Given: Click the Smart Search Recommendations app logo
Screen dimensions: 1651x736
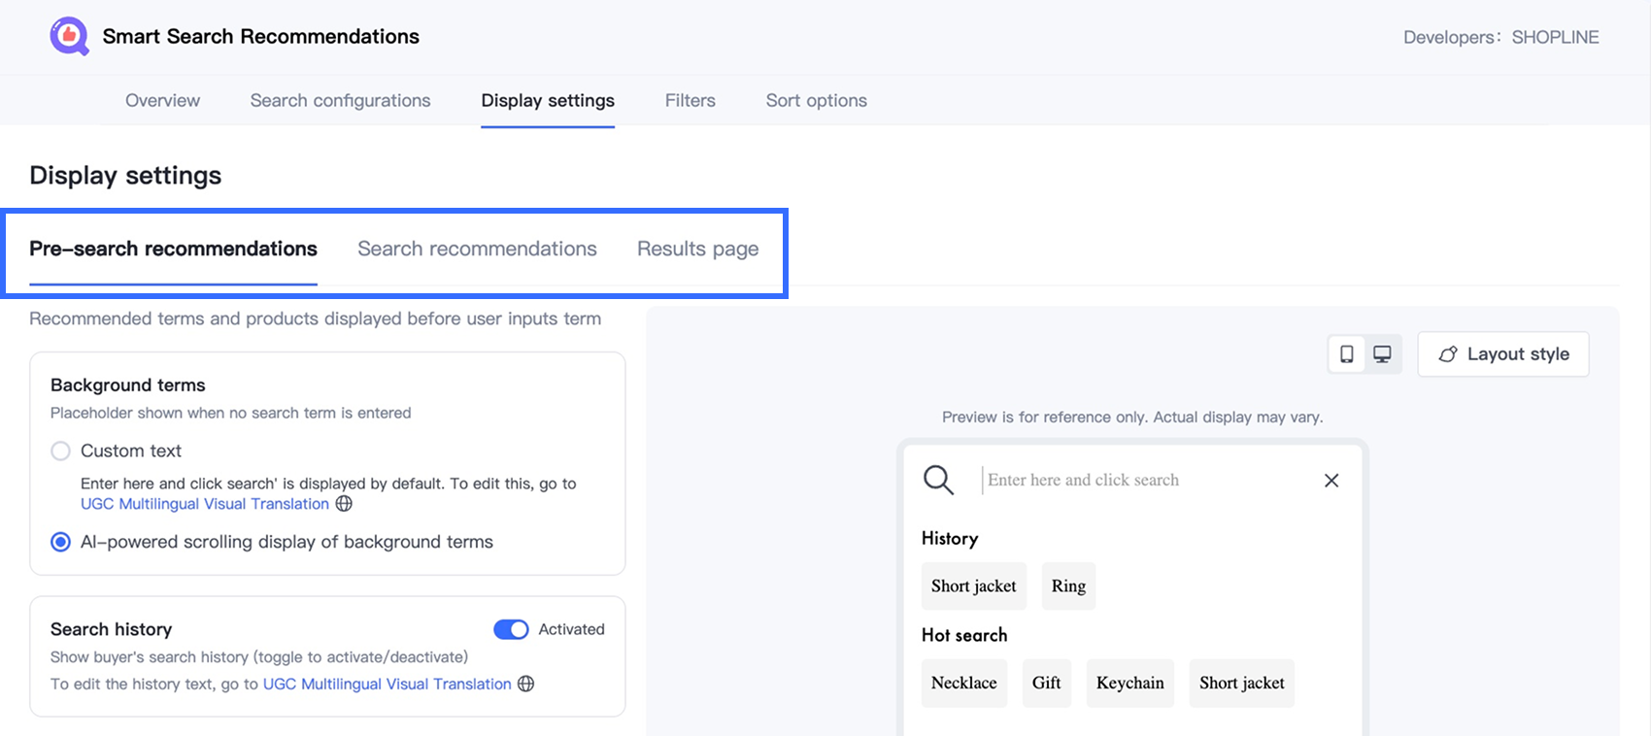Looking at the screenshot, I should (69, 37).
